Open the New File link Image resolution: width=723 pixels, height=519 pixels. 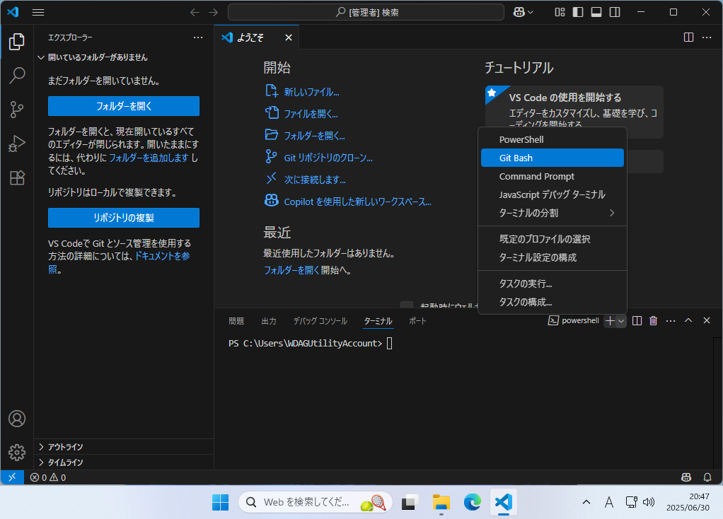303,92
